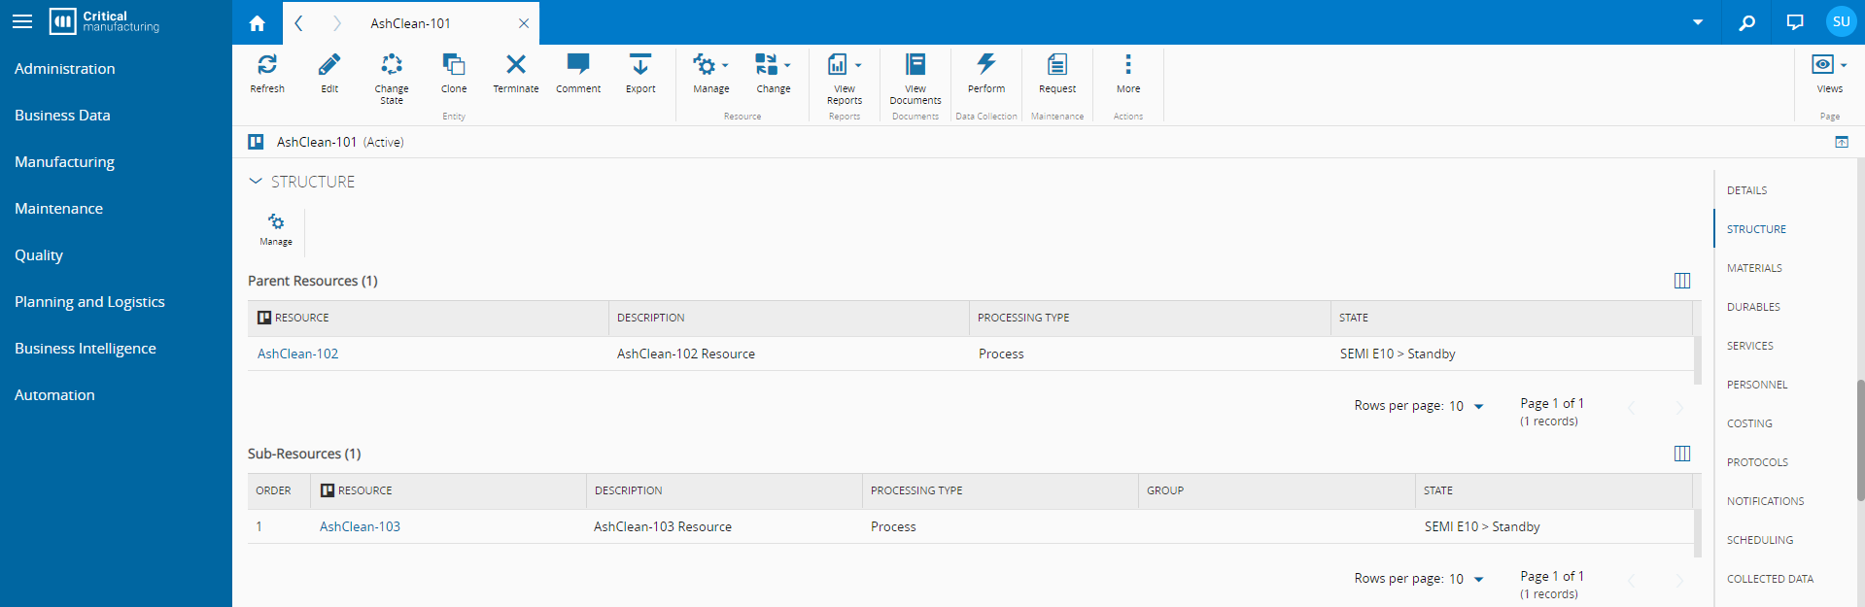This screenshot has width=1865, height=607.
Task: Open the AshClean-103 sub-resource link
Action: [x=360, y=526]
